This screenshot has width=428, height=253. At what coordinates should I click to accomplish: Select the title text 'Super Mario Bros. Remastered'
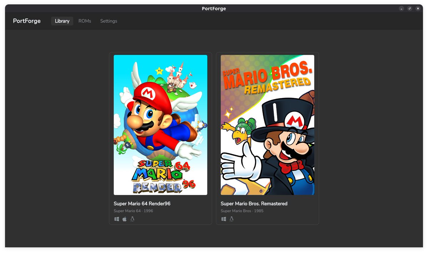click(x=254, y=204)
